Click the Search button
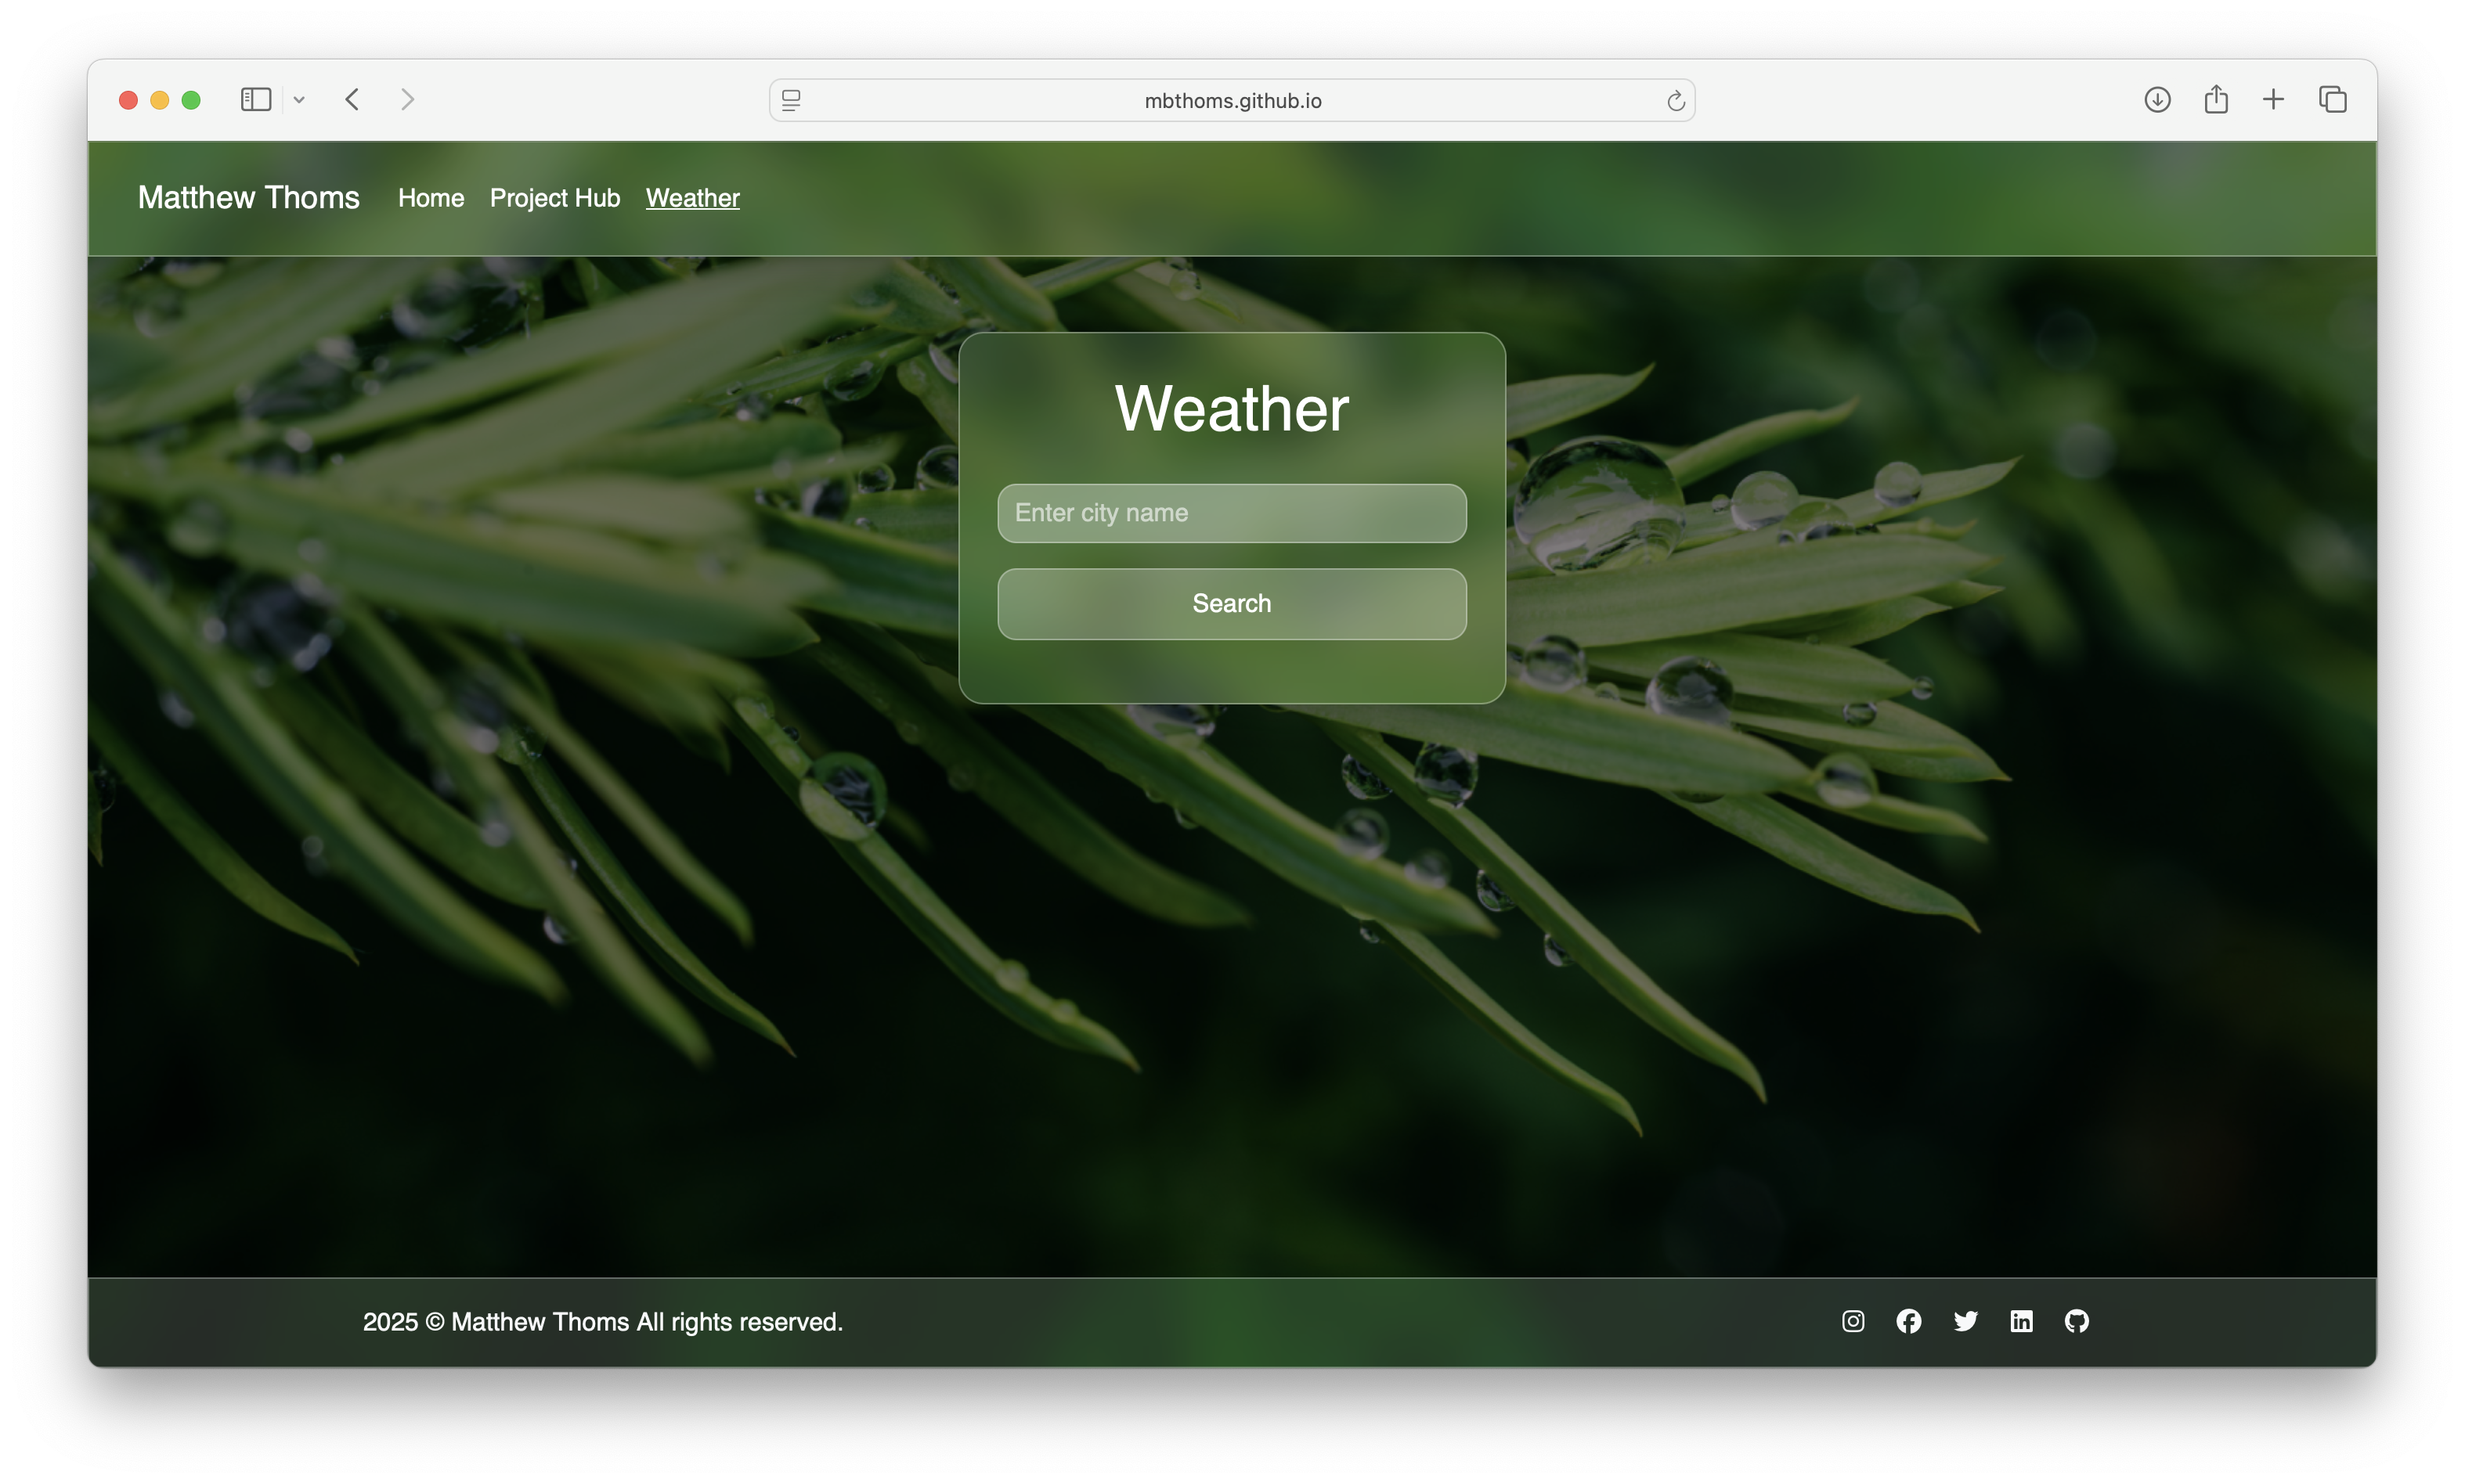This screenshot has height=1484, width=2465. (x=1232, y=603)
